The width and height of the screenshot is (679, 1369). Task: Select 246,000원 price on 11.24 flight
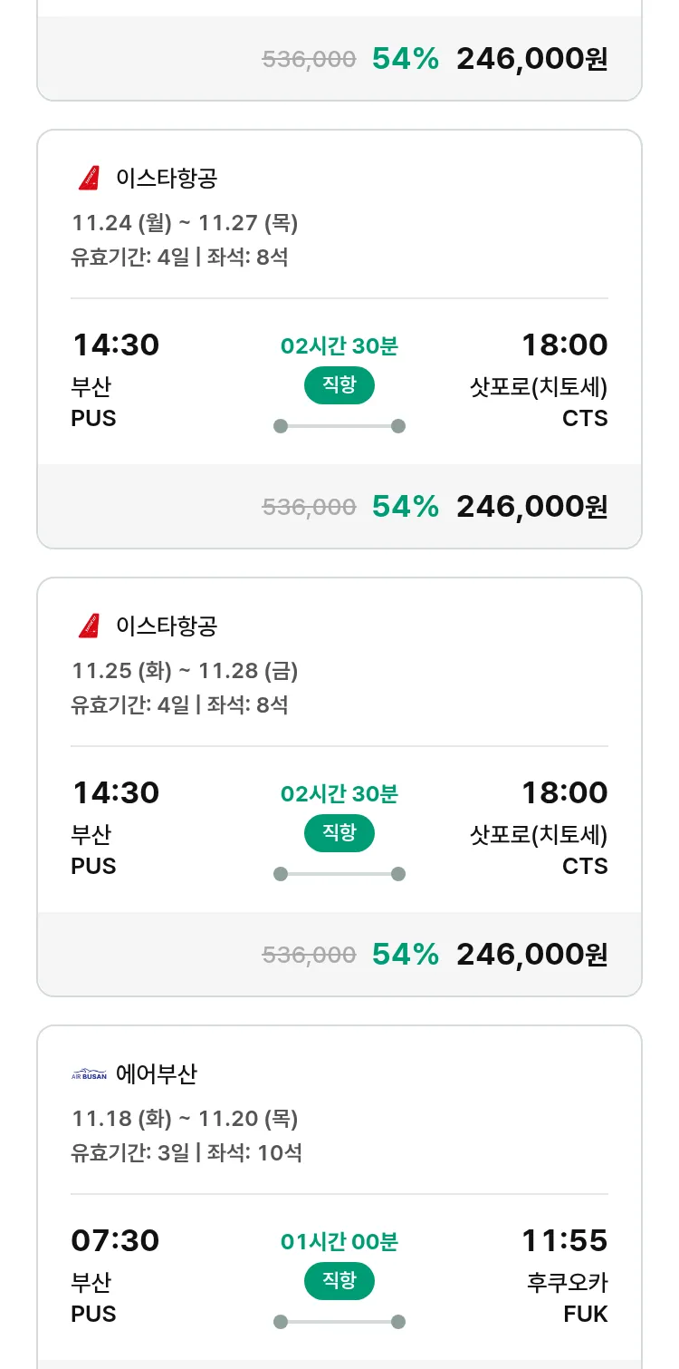point(531,507)
